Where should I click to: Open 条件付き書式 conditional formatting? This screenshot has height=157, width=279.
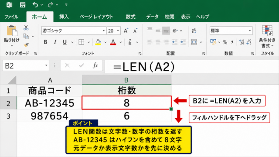(x=267, y=37)
